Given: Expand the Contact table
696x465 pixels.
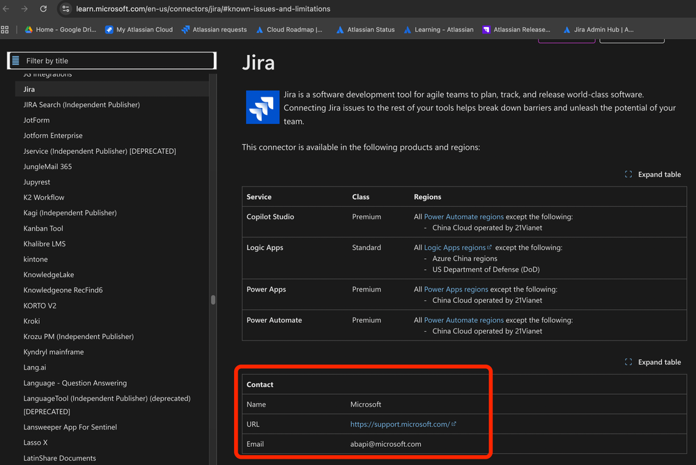Looking at the screenshot, I should pos(653,362).
